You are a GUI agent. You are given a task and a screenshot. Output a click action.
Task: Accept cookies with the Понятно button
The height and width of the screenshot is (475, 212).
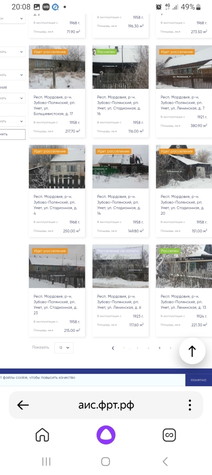198,380
